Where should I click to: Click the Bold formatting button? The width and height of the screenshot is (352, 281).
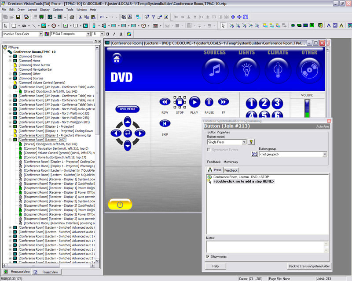click(x=108, y=34)
